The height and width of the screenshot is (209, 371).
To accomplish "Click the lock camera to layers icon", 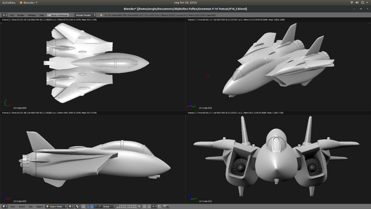I will click(x=140, y=207).
